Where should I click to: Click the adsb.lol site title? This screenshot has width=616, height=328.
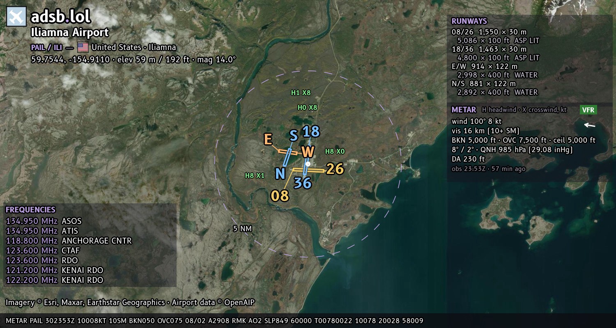point(61,17)
